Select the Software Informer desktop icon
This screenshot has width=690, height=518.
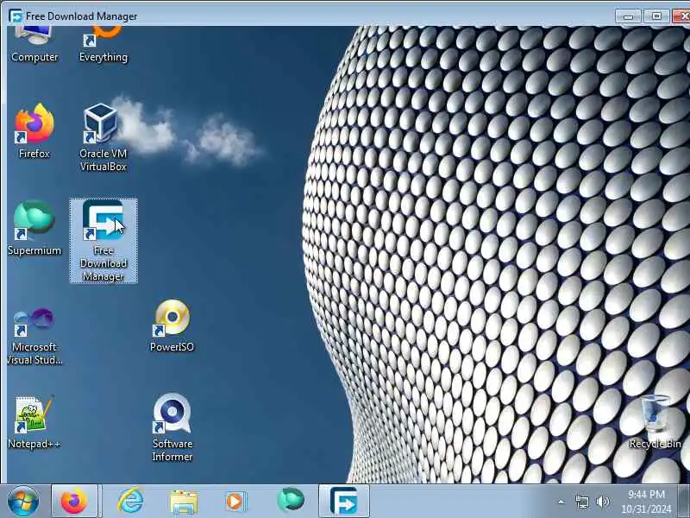[172, 427]
